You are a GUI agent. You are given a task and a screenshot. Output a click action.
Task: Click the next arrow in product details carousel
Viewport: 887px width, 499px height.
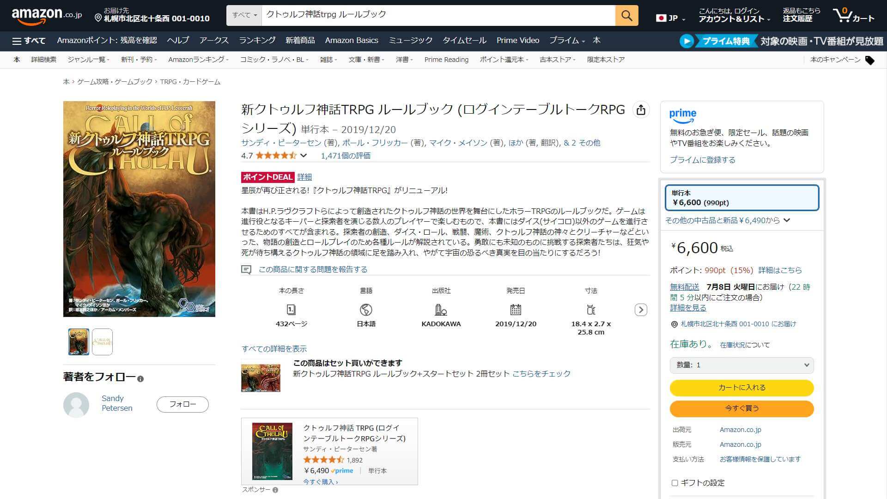641,310
